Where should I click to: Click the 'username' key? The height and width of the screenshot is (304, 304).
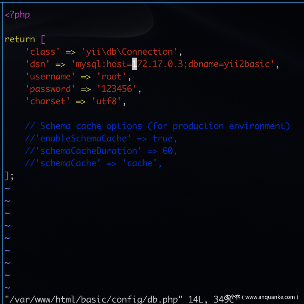coord(50,77)
